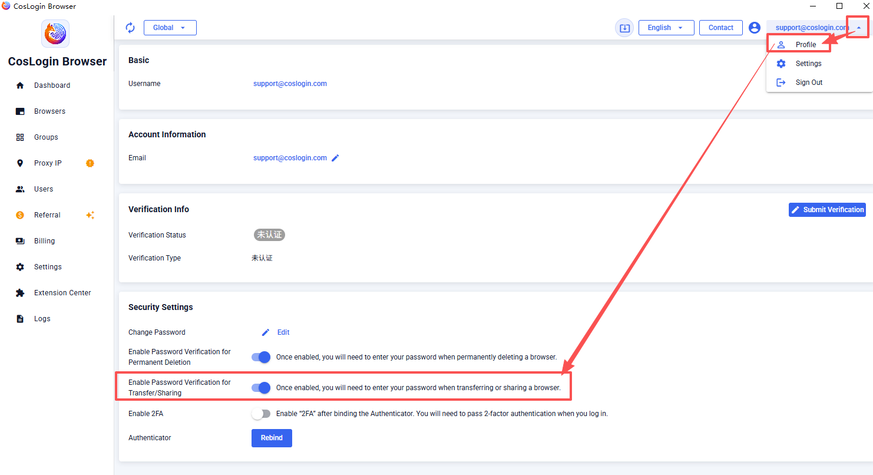Click the Verification Info heading

point(158,209)
